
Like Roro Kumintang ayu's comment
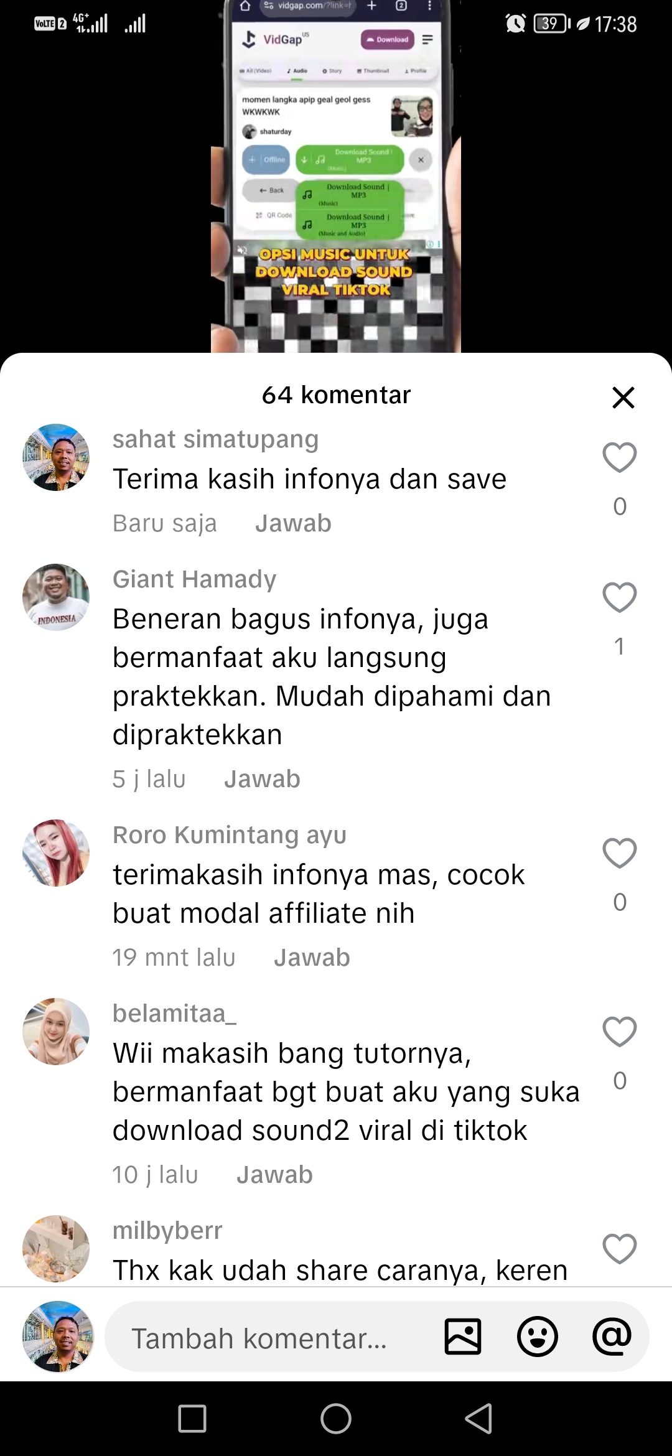(x=619, y=853)
